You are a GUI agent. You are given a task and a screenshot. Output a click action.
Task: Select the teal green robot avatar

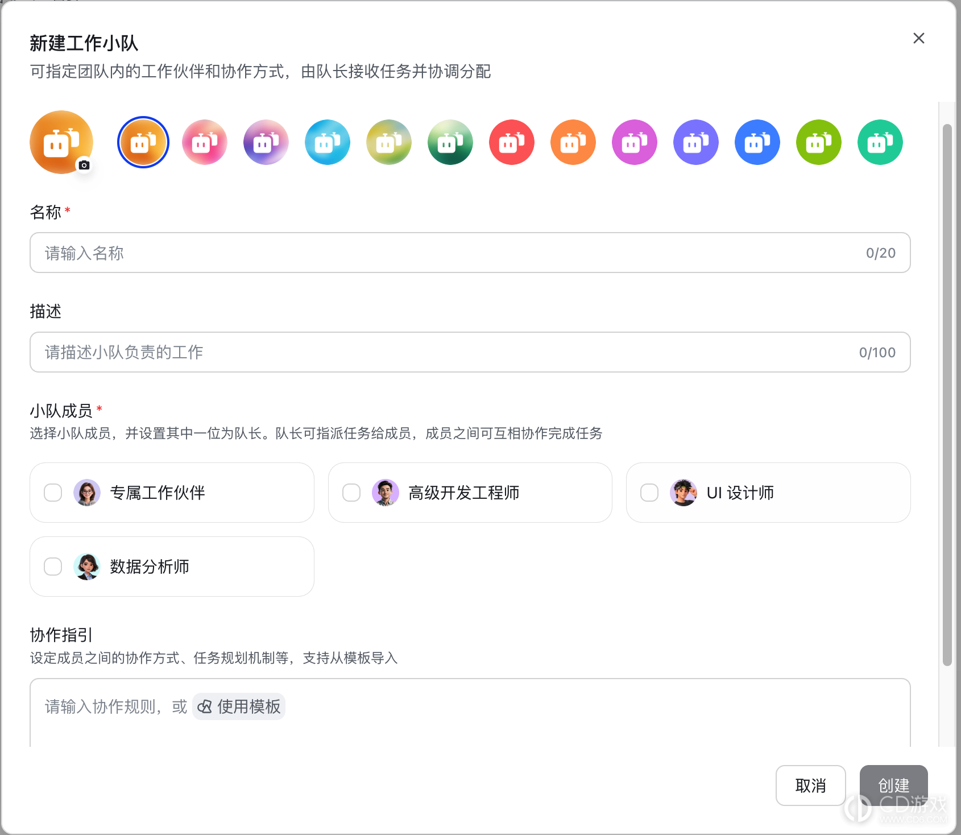880,142
